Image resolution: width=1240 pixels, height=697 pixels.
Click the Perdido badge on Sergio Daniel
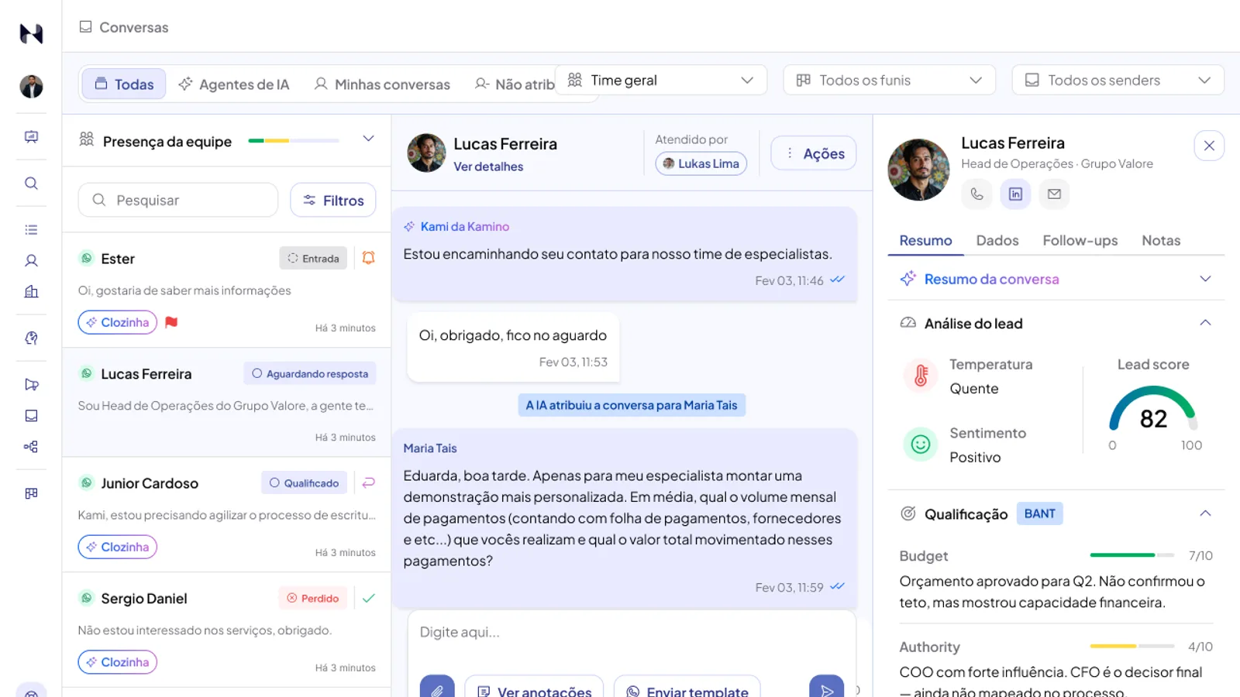(x=313, y=598)
